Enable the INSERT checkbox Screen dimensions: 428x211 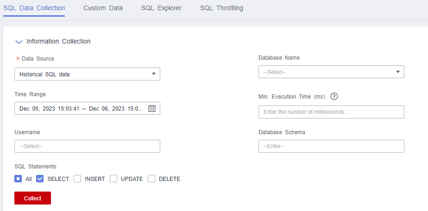(77, 179)
